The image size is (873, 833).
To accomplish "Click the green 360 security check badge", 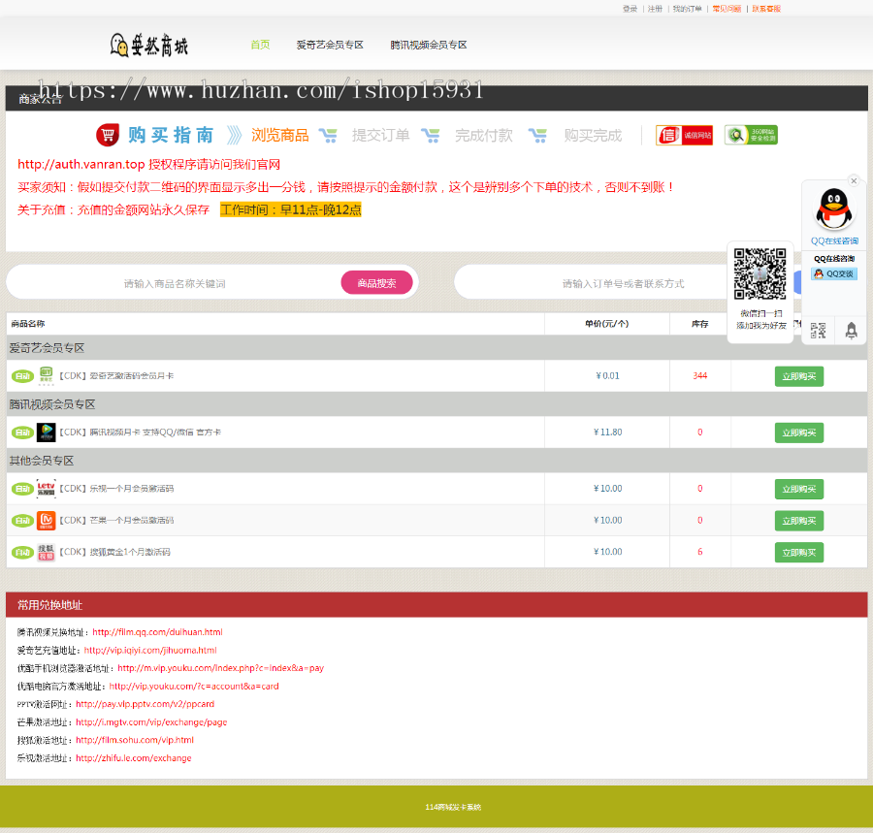I will click(751, 135).
